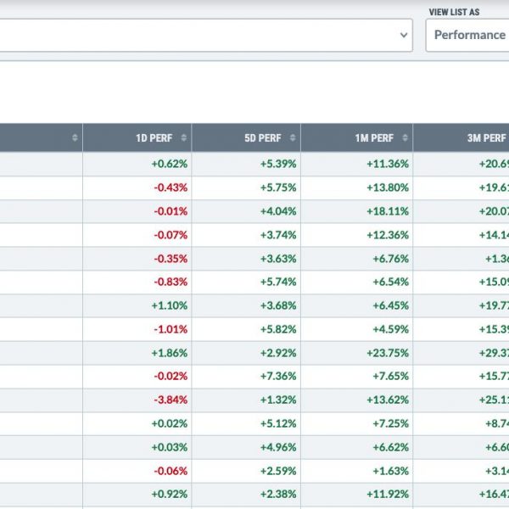The image size is (509, 509).
Task: Select the +1.86% 1D value
Action: [170, 353]
